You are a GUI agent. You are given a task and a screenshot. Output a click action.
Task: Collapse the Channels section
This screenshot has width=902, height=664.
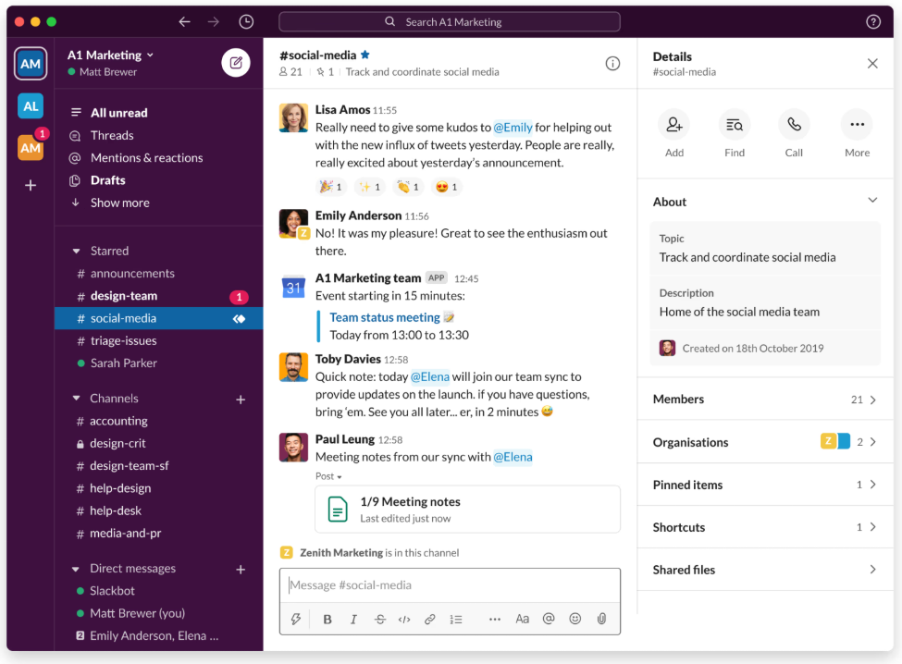[76, 399]
